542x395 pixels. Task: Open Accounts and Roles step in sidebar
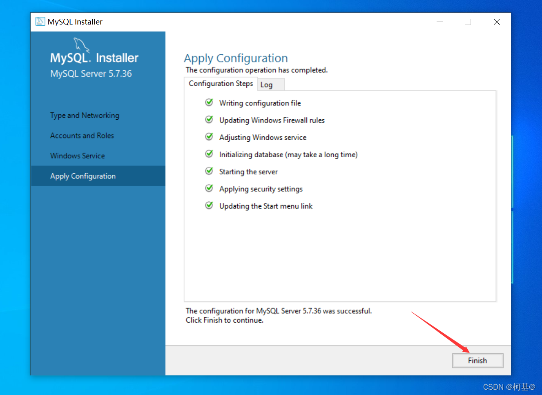[82, 136]
